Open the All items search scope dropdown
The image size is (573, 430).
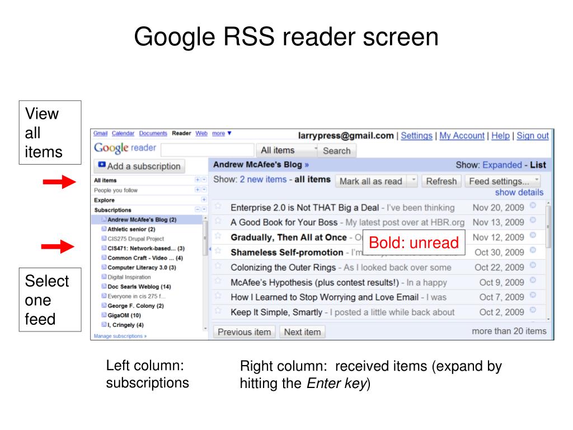(x=287, y=150)
